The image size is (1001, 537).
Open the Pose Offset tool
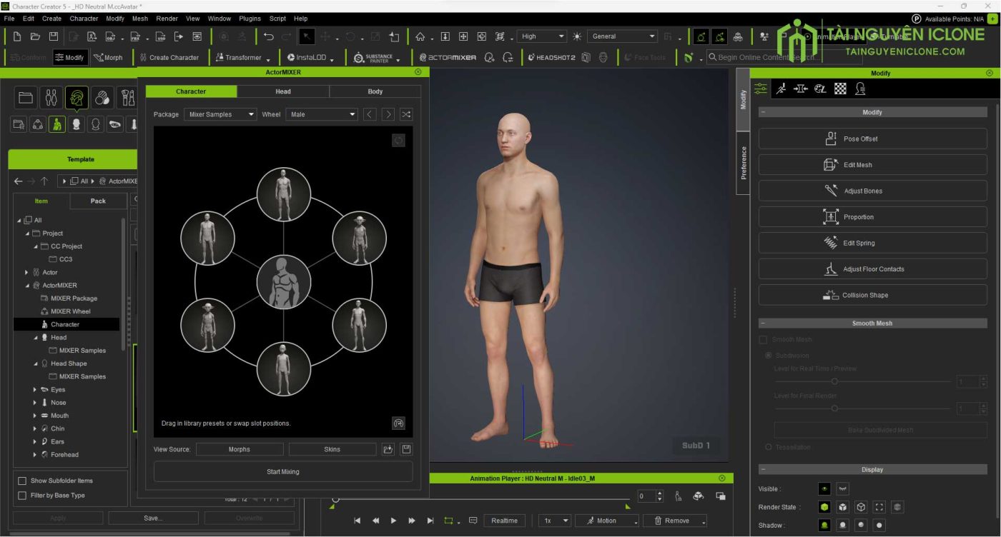click(872, 139)
